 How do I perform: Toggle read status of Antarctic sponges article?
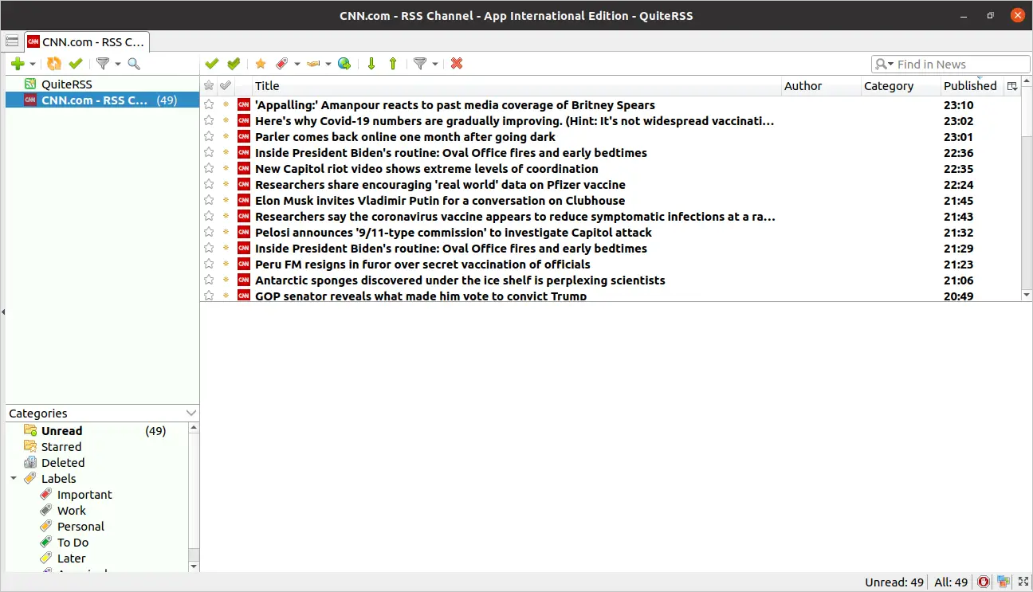click(226, 280)
